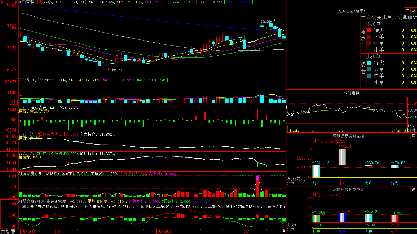Click the dark red 中单 buy order swatch
Screen dimensions: 417x234
369,43
